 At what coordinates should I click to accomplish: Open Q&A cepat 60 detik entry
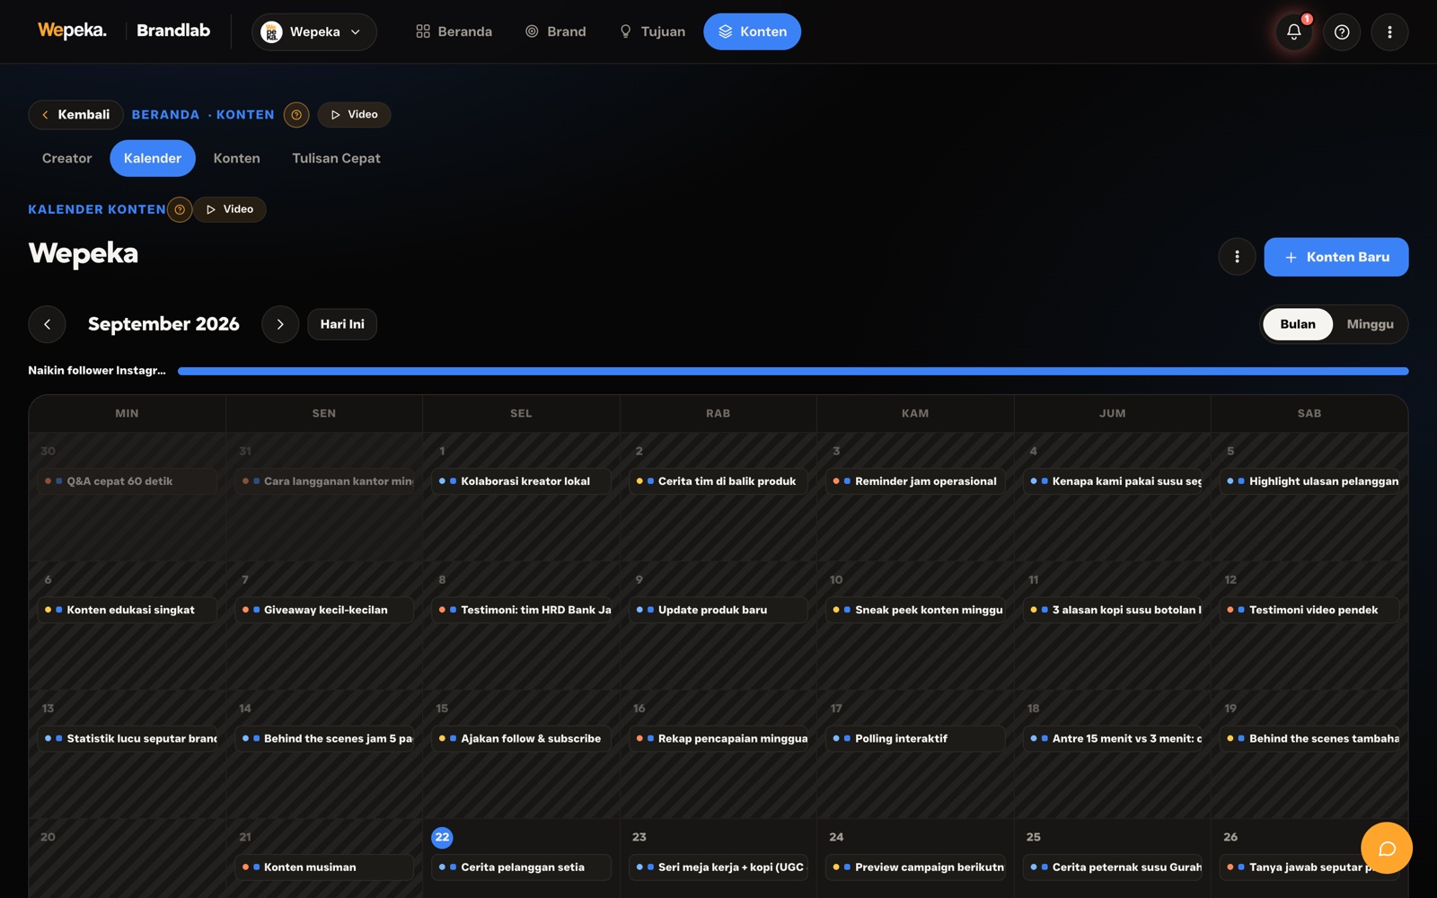[128, 481]
